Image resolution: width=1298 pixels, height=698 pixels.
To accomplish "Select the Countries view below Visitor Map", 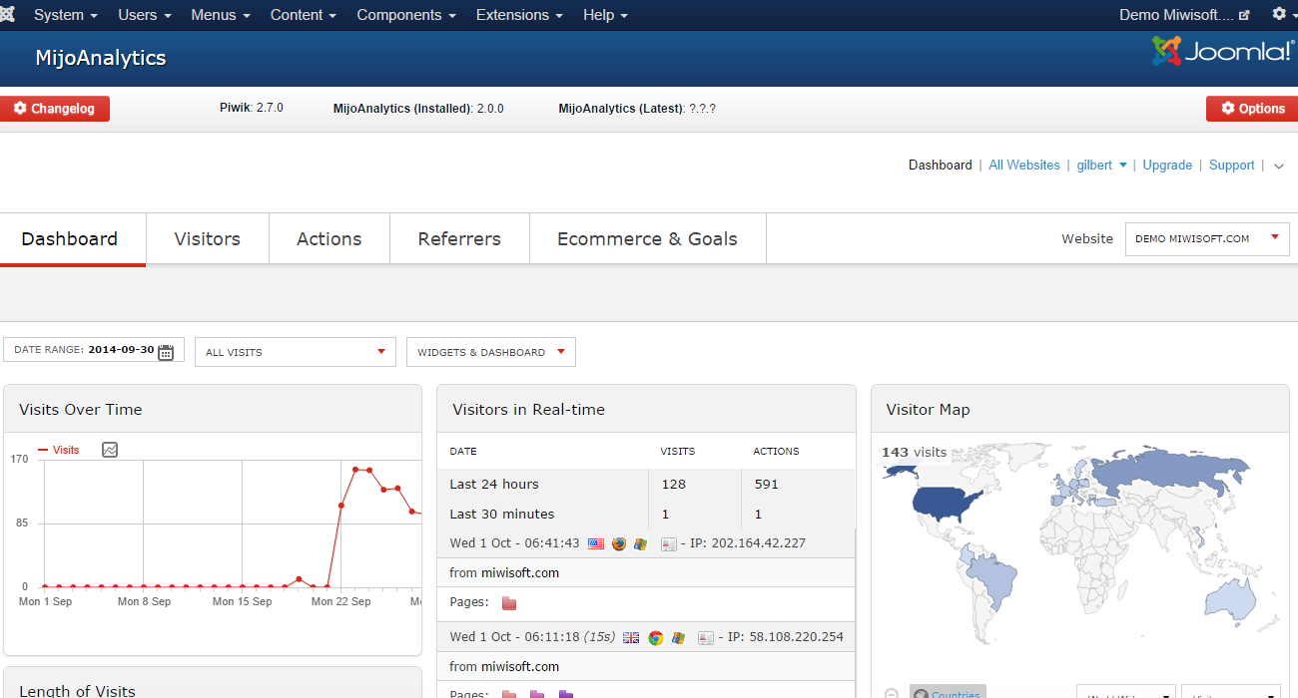I will [x=947, y=693].
